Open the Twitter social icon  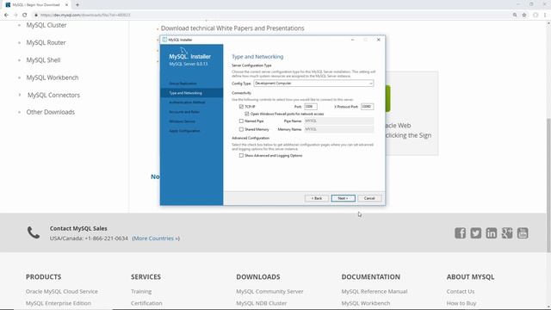pyautogui.click(x=476, y=233)
